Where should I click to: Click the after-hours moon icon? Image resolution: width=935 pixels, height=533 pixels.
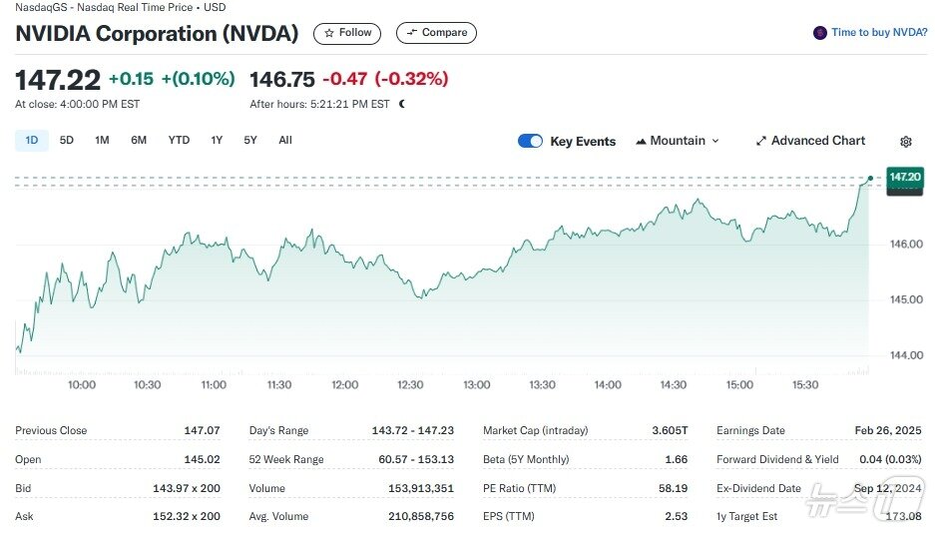pos(401,104)
